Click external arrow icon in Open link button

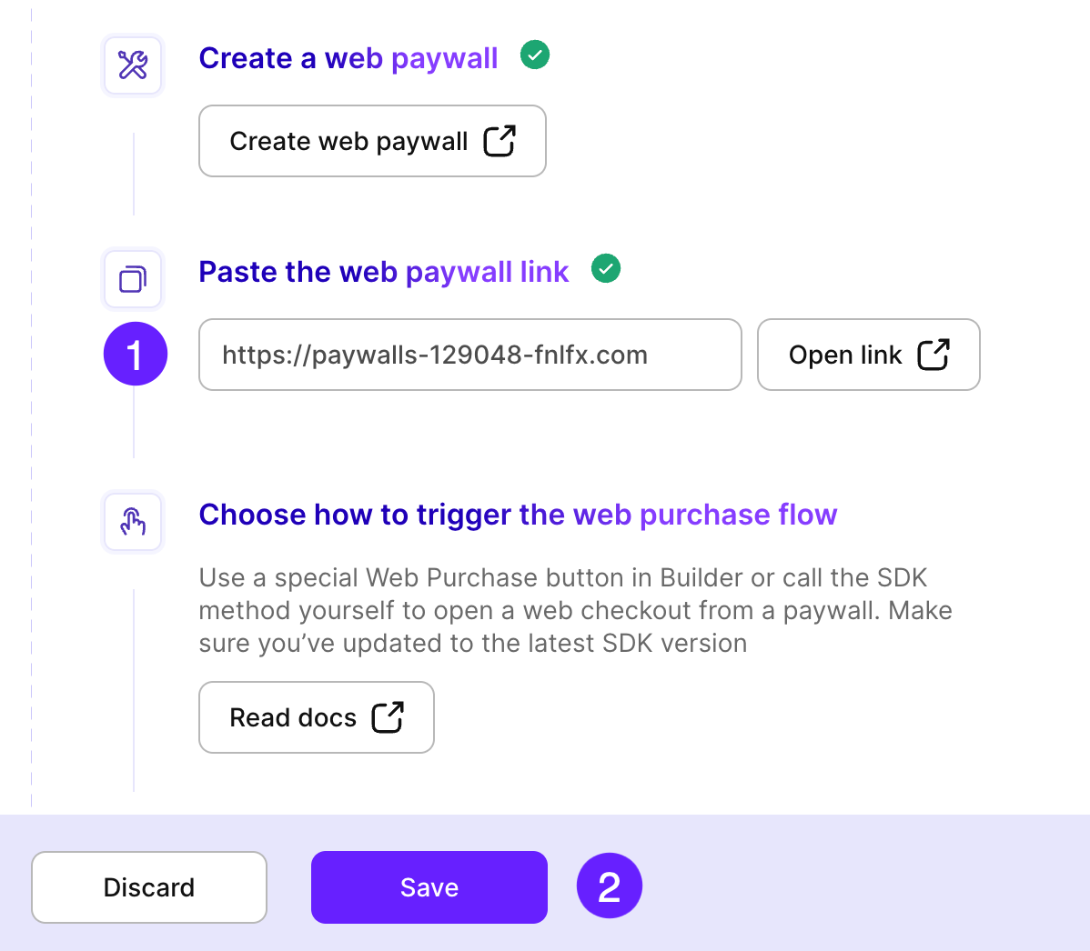934,355
